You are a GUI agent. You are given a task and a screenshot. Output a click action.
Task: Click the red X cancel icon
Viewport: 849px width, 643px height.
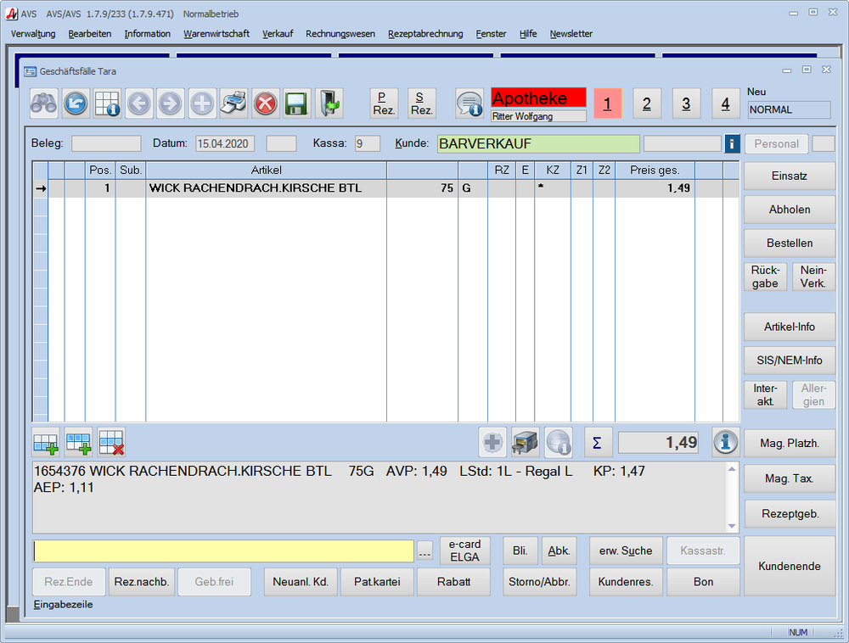[266, 103]
